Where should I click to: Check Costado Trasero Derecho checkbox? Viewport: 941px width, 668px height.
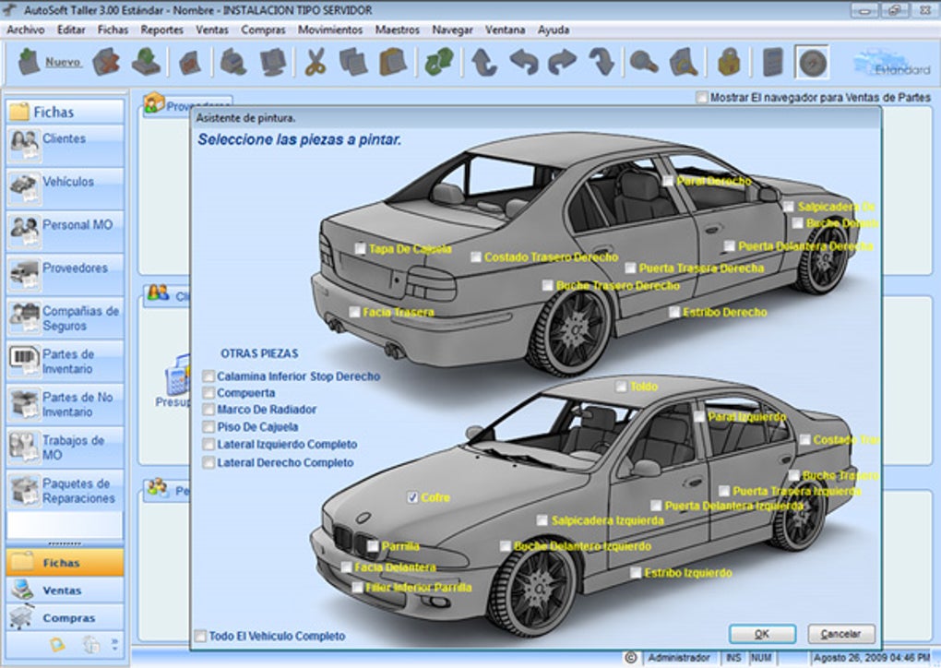click(476, 256)
